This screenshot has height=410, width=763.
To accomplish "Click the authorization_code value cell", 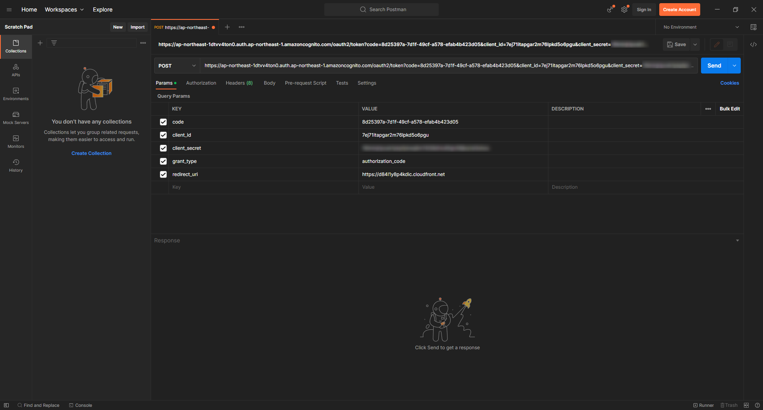I will pyautogui.click(x=453, y=161).
